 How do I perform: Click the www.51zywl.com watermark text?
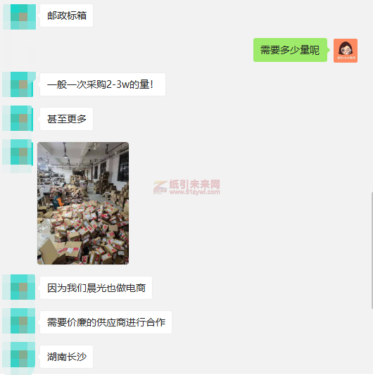point(194,192)
